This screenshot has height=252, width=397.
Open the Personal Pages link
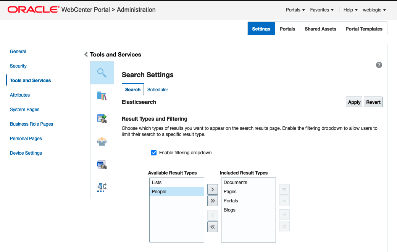26,139
